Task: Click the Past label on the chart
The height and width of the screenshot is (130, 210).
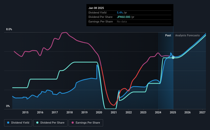Action: pos(168,35)
